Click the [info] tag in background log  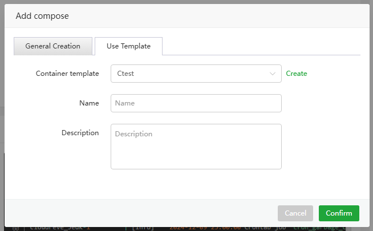click(x=143, y=228)
